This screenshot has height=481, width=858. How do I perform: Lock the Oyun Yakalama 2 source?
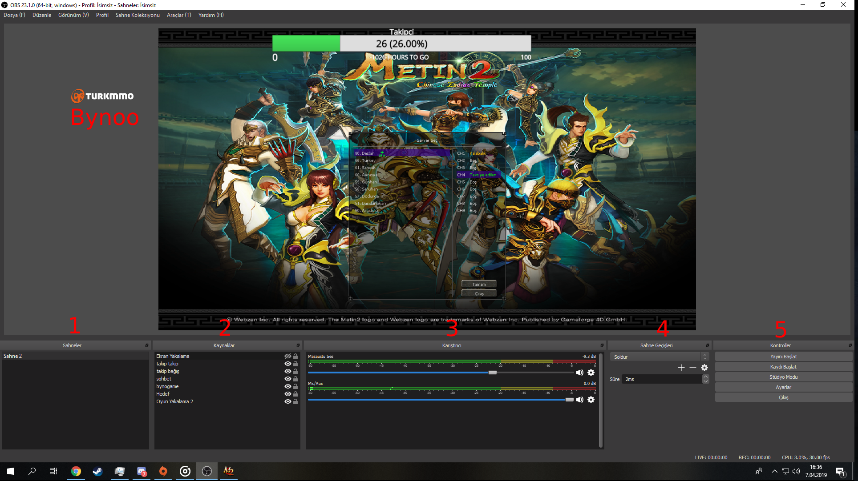[x=295, y=401]
